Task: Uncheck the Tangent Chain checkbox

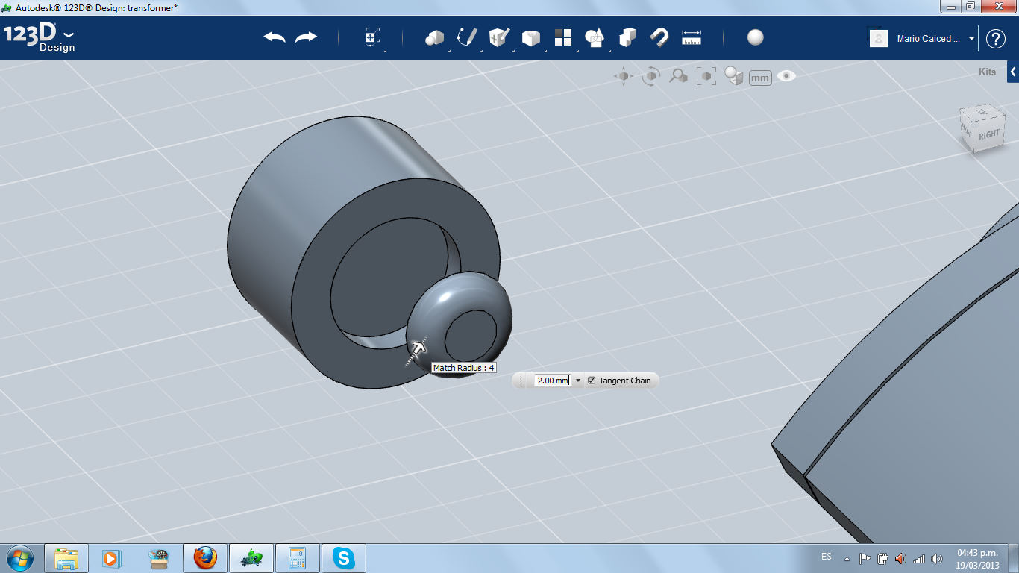Action: 592,381
